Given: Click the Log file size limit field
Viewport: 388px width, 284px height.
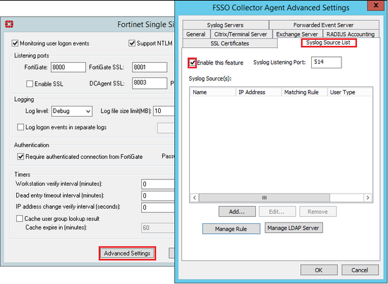Looking at the screenshot, I should point(164,111).
